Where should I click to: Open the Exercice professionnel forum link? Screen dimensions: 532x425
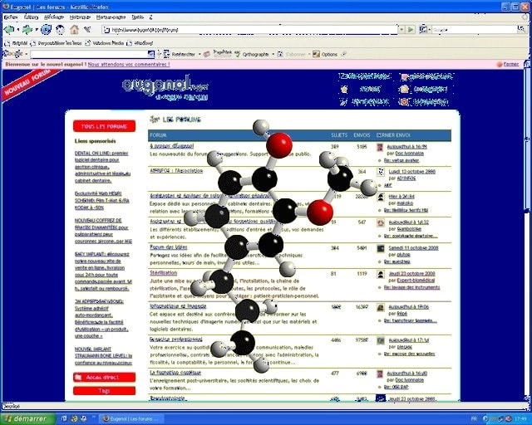[x=176, y=340]
